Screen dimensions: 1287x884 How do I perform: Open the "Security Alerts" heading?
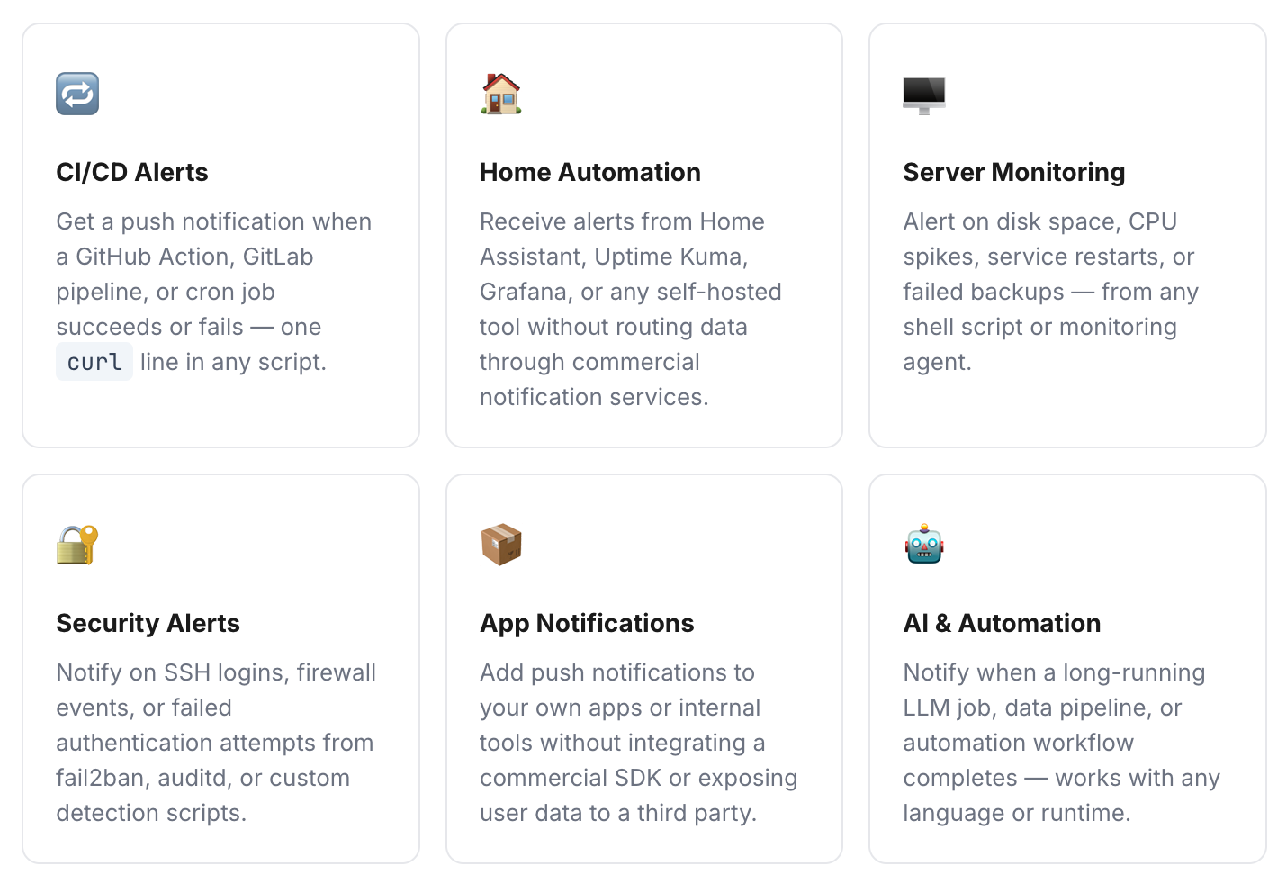point(148,623)
